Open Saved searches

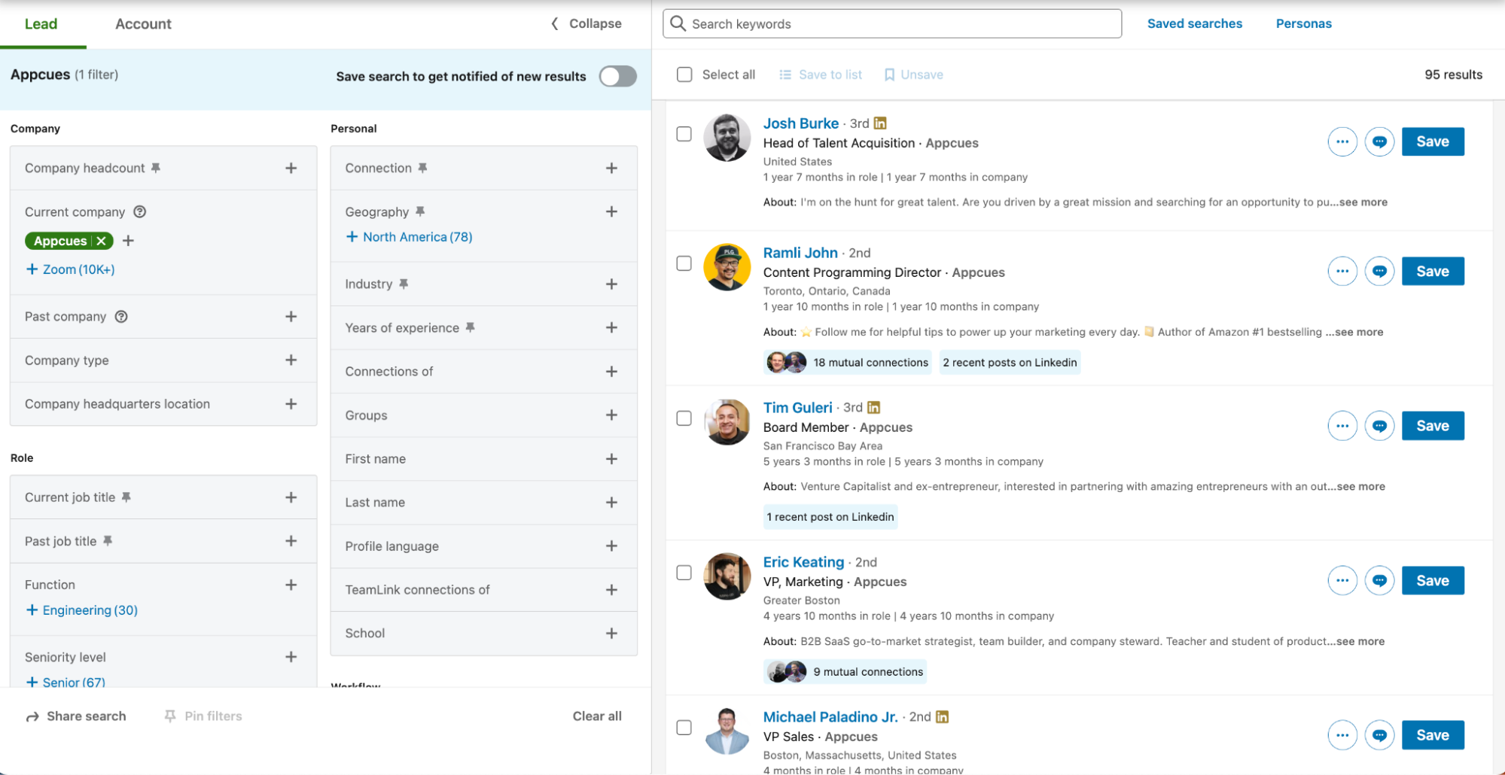coord(1195,23)
